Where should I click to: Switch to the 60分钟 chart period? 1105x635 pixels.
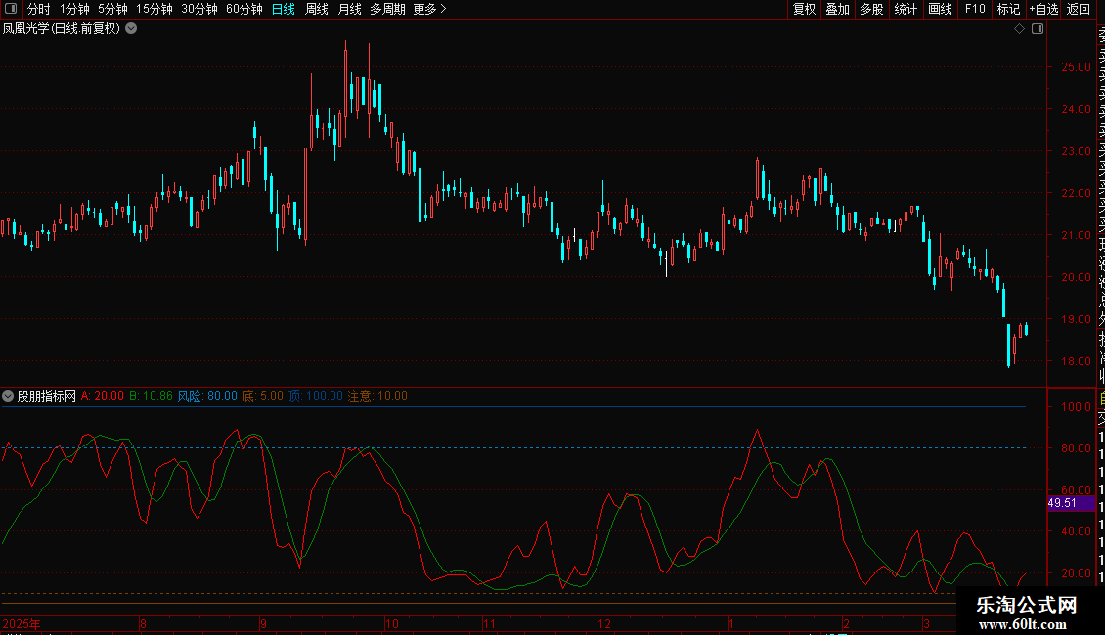[x=243, y=9]
